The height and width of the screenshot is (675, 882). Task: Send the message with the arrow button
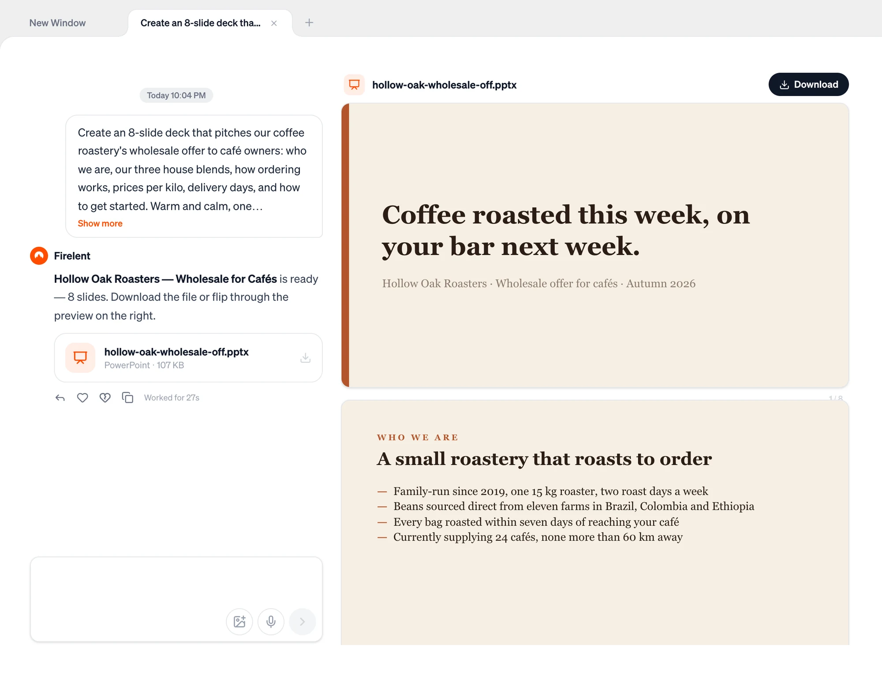[x=302, y=622]
